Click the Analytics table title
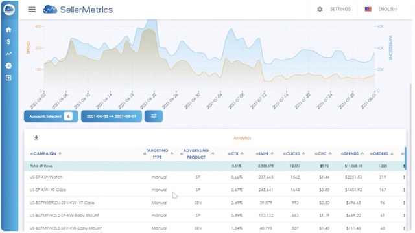Viewport: 415px width, 233px height. (242, 138)
